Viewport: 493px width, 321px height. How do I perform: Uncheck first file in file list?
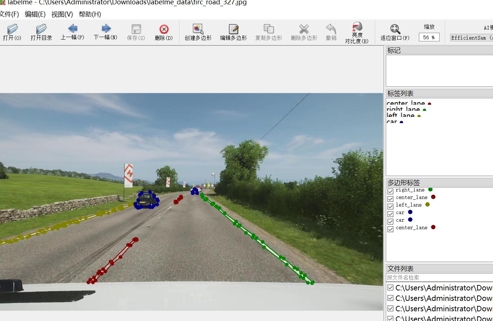[390, 288]
